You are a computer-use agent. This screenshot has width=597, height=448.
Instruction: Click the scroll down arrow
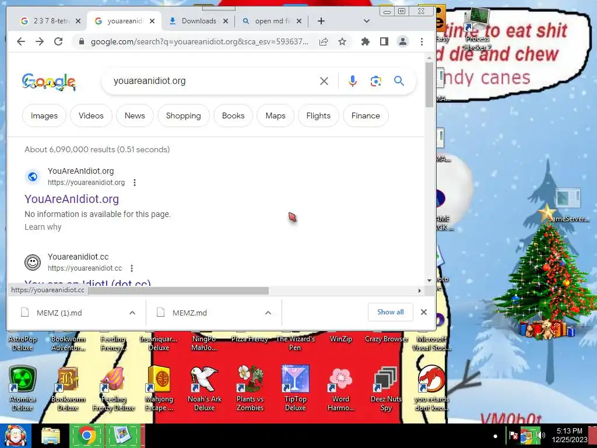(x=429, y=281)
